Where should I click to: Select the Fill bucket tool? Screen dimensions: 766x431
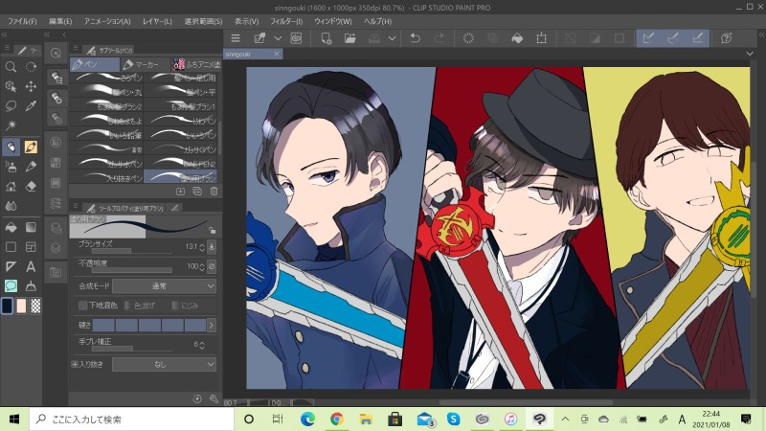(x=11, y=227)
